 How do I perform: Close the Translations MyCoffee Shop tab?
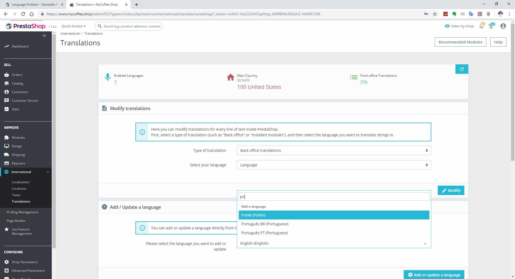[x=126, y=5]
